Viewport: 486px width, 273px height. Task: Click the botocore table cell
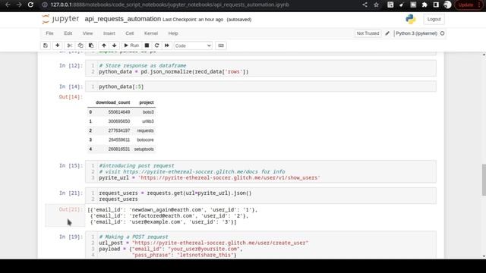click(x=145, y=140)
